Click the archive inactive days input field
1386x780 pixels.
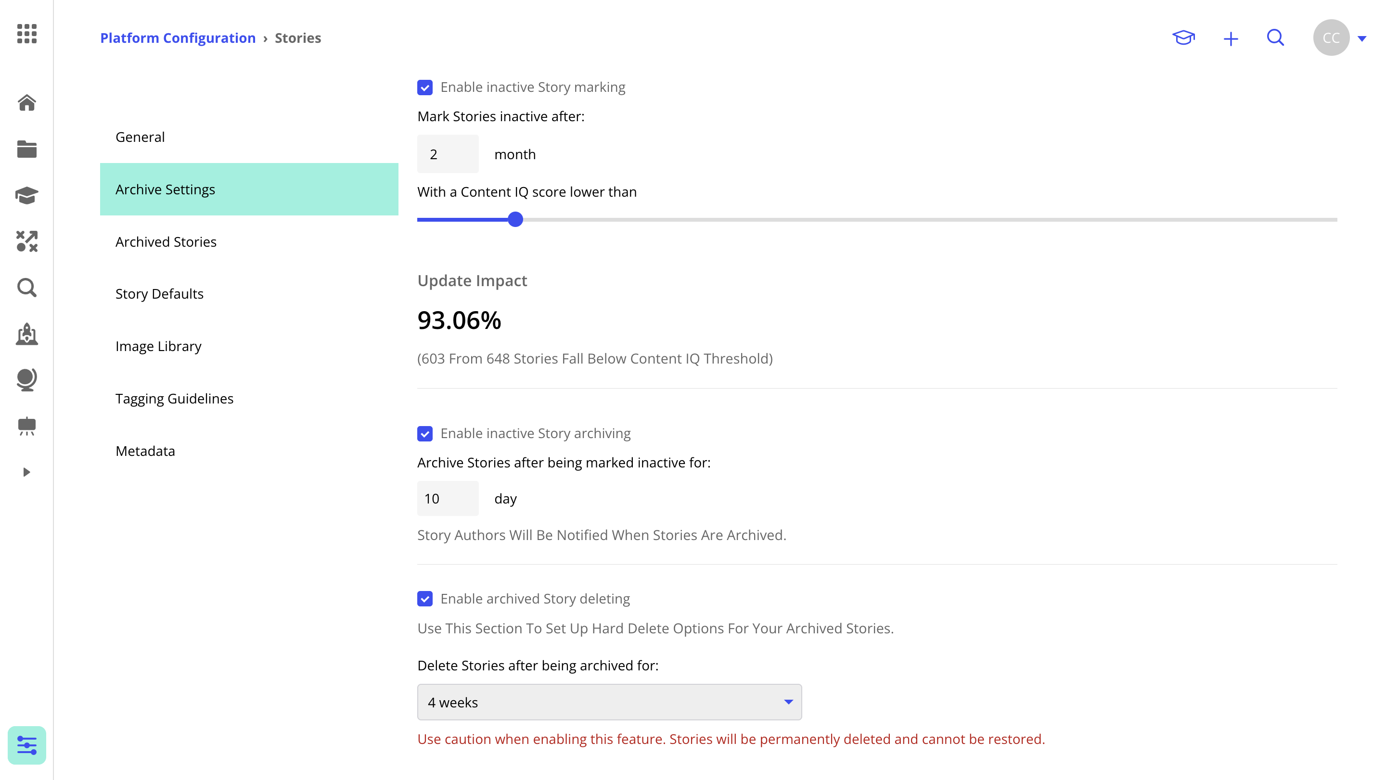click(x=448, y=498)
